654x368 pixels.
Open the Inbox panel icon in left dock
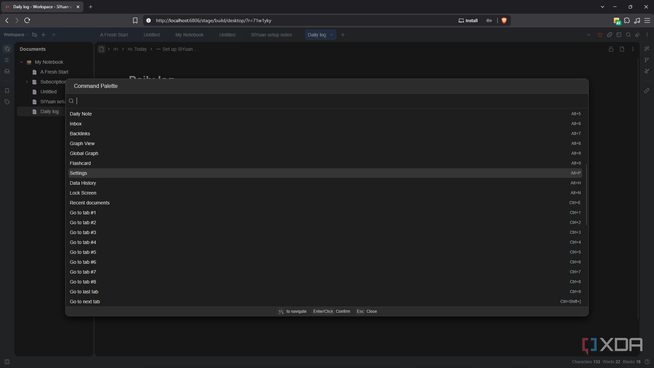click(7, 72)
